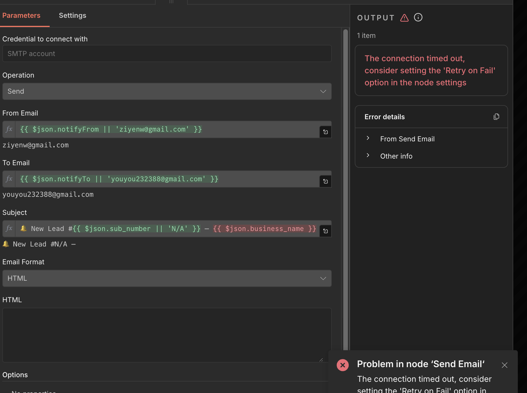Switch to the Parameters tab
This screenshot has width=527, height=393.
click(x=21, y=16)
